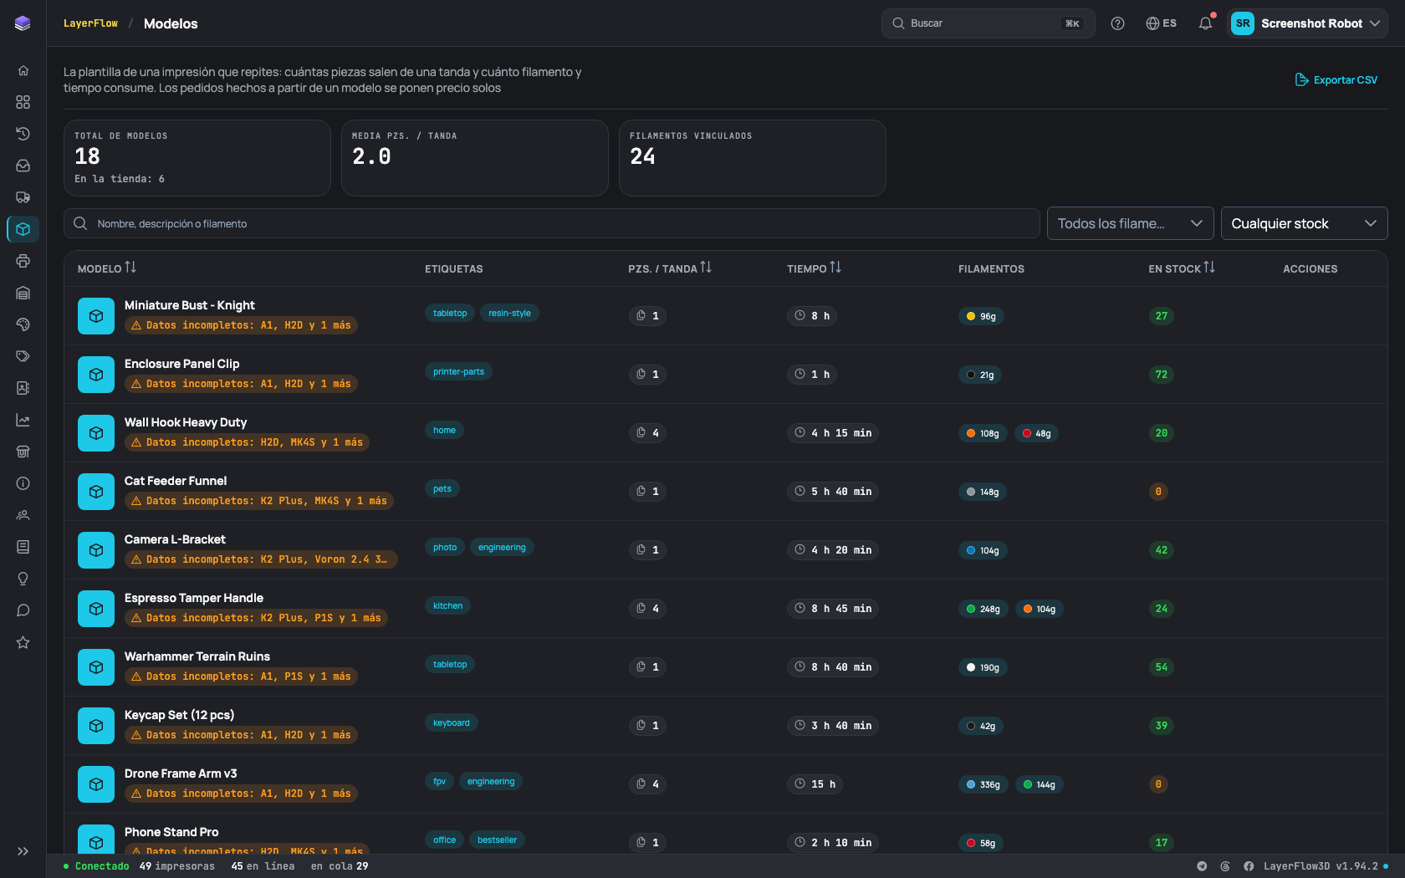Viewport: 1405px width, 878px height.
Task: Click the LayerFlow breadcrumb link
Action: [x=90, y=23]
